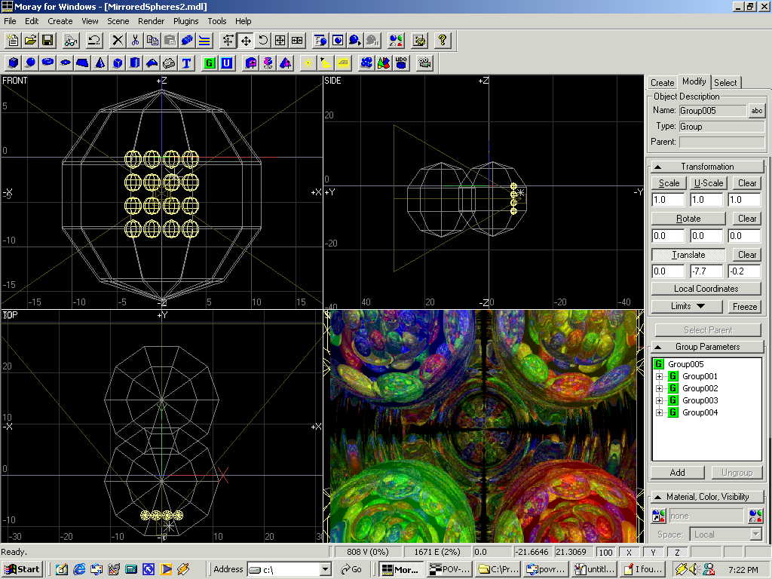772x579 pixels.
Task: Switch to the Create tab
Action: [x=662, y=82]
